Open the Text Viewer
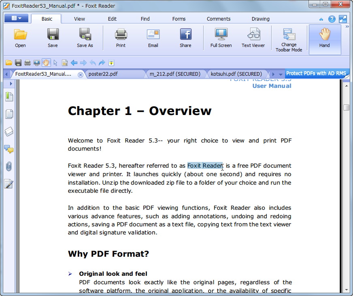 point(253,38)
